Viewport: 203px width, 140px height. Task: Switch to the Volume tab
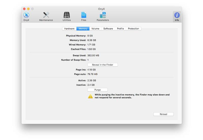point(95,28)
